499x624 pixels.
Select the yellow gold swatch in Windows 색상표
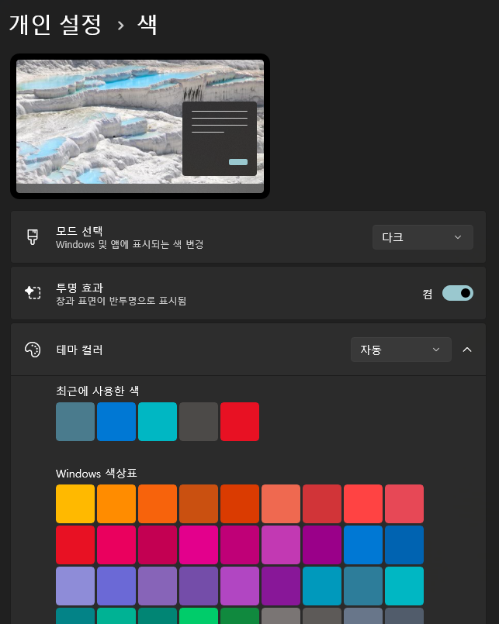point(75,504)
